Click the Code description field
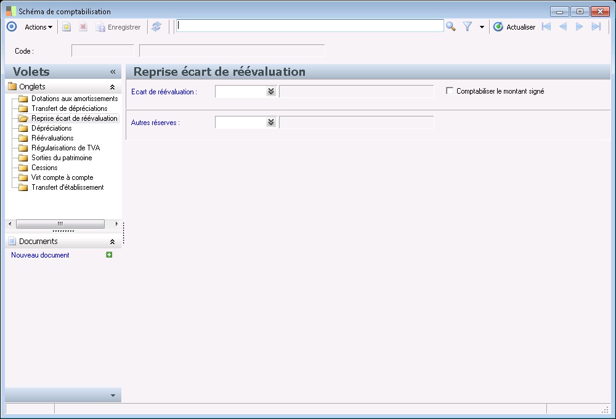 pyautogui.click(x=232, y=51)
